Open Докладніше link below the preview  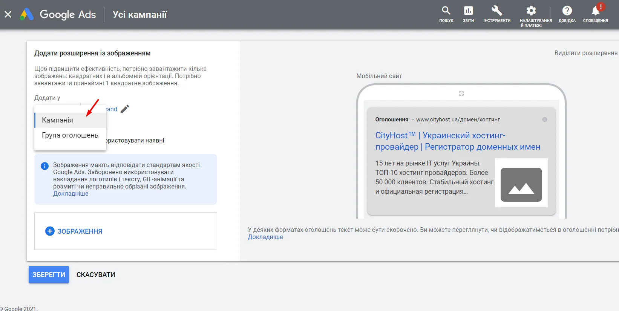(265, 237)
